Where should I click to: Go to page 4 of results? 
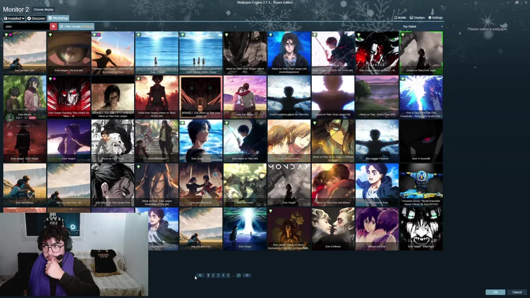point(223,275)
